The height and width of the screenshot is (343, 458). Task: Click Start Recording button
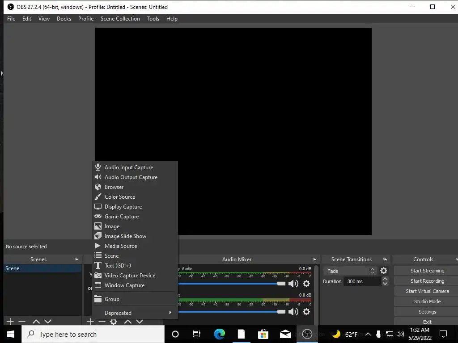coord(427,281)
